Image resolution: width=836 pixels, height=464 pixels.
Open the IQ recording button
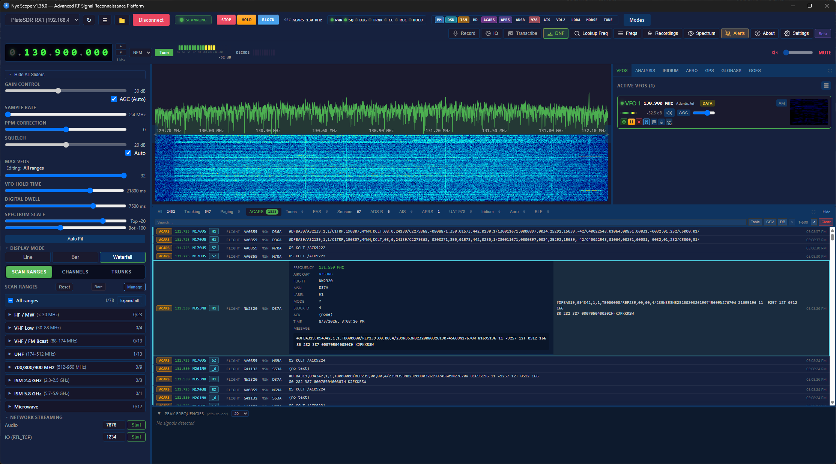coord(492,33)
